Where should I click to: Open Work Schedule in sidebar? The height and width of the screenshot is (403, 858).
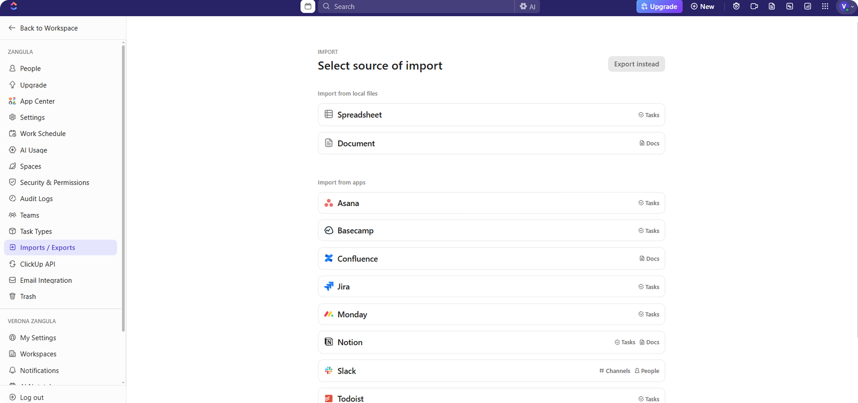[61, 134]
